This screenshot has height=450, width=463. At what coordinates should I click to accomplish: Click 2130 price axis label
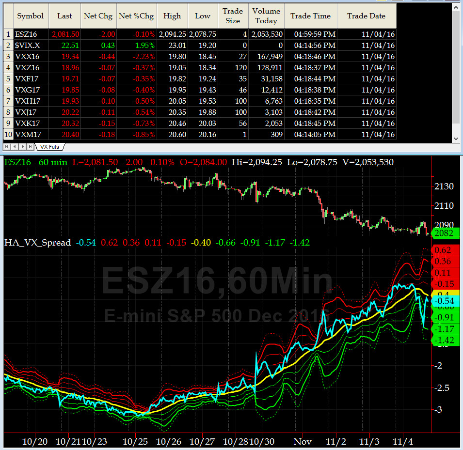(444, 186)
